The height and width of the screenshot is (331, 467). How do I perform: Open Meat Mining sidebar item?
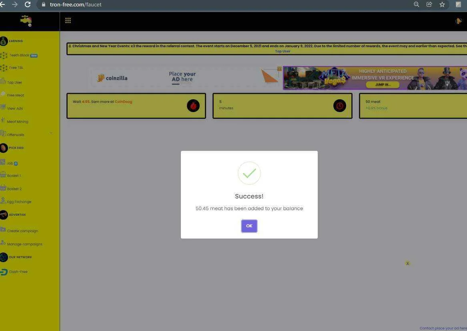click(18, 122)
